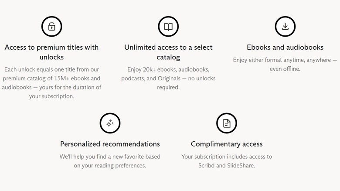Screen dimensions: 340x191
Task: Select the 'Unlimited access to a select catalog' heading
Action: click(x=168, y=52)
